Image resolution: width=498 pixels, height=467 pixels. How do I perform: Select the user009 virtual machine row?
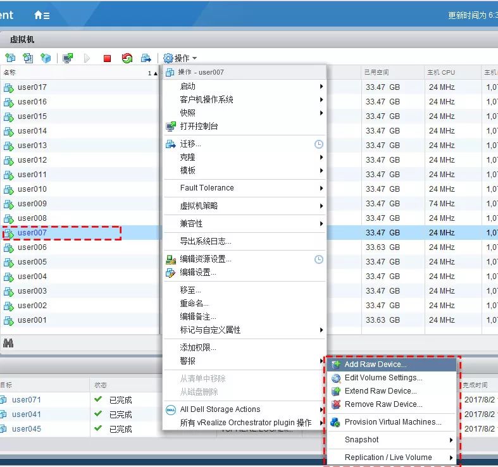click(79, 204)
